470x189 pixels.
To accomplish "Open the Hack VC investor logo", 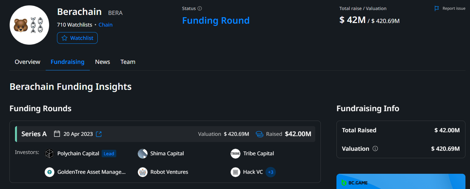I will tap(235, 172).
